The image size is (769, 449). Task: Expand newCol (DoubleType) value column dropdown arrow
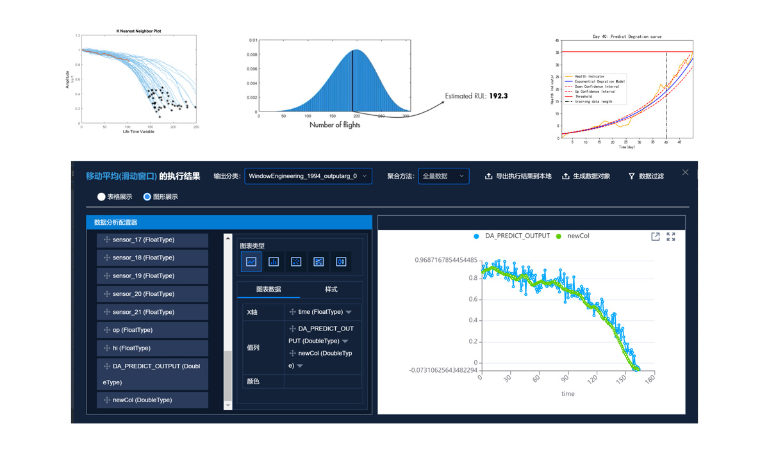299,366
